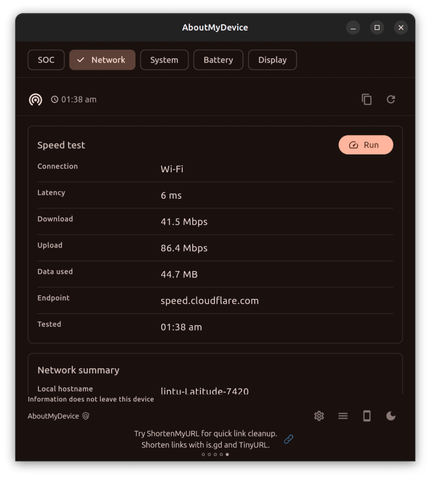Screen dimensions: 430x478
Task: Select the Network tab
Action: click(x=102, y=60)
